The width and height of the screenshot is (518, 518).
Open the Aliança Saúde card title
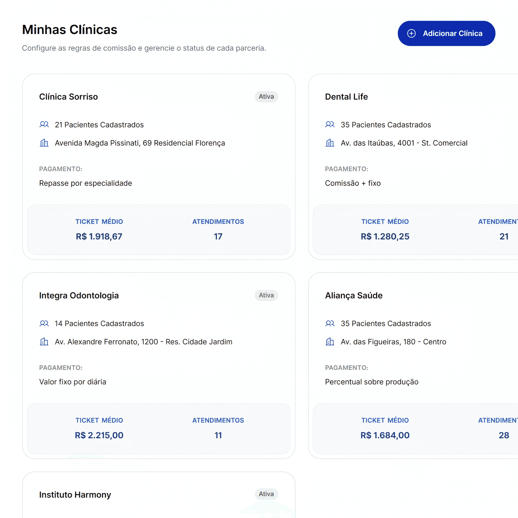tap(354, 295)
